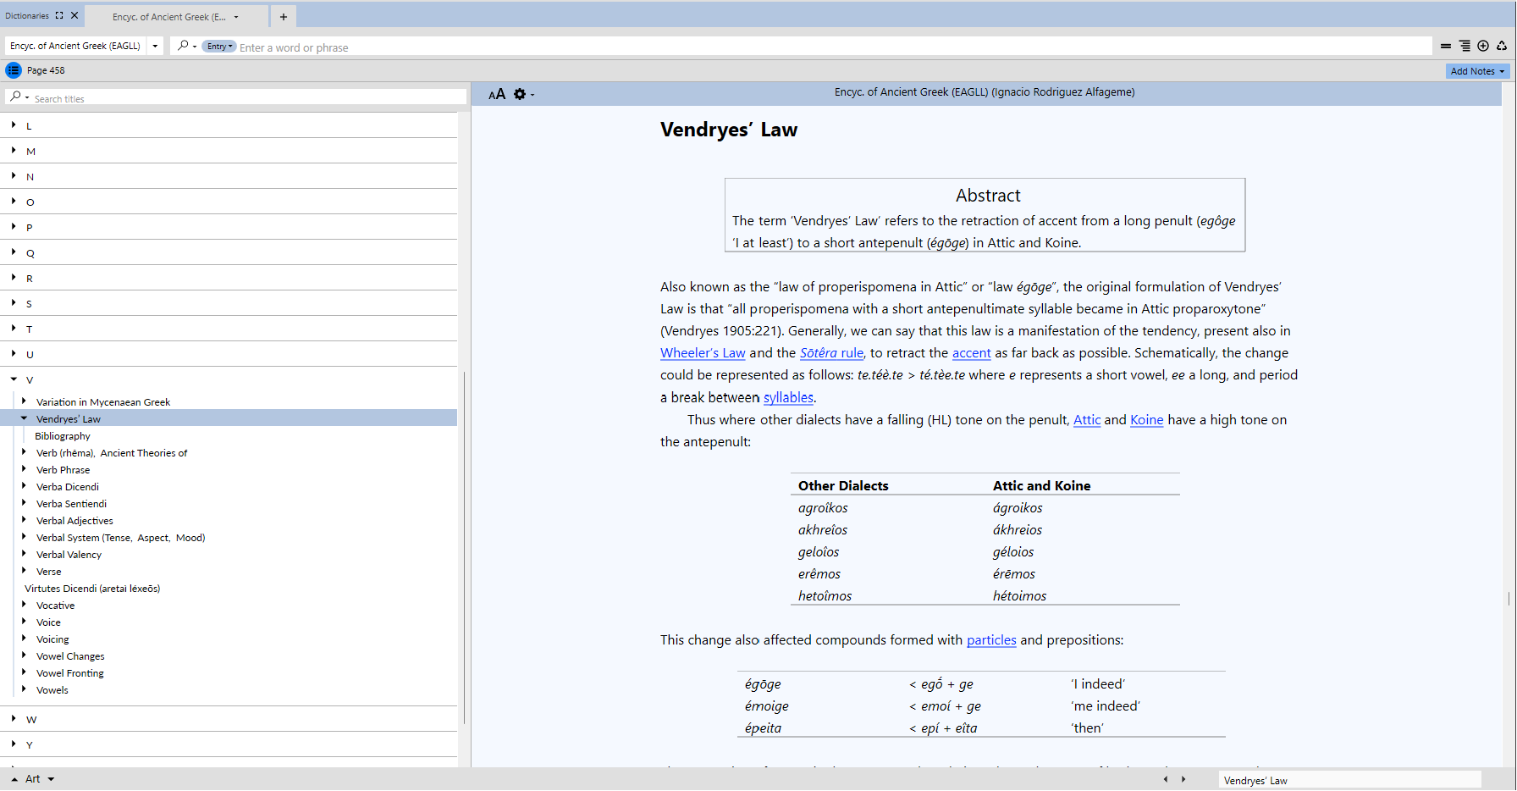This screenshot has width=1517, height=791.
Task: Click the Enter a word or phrase field
Action: (x=834, y=47)
